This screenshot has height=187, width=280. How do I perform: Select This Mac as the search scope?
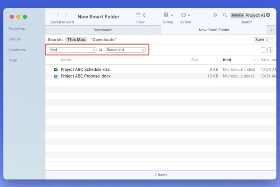[76, 39]
